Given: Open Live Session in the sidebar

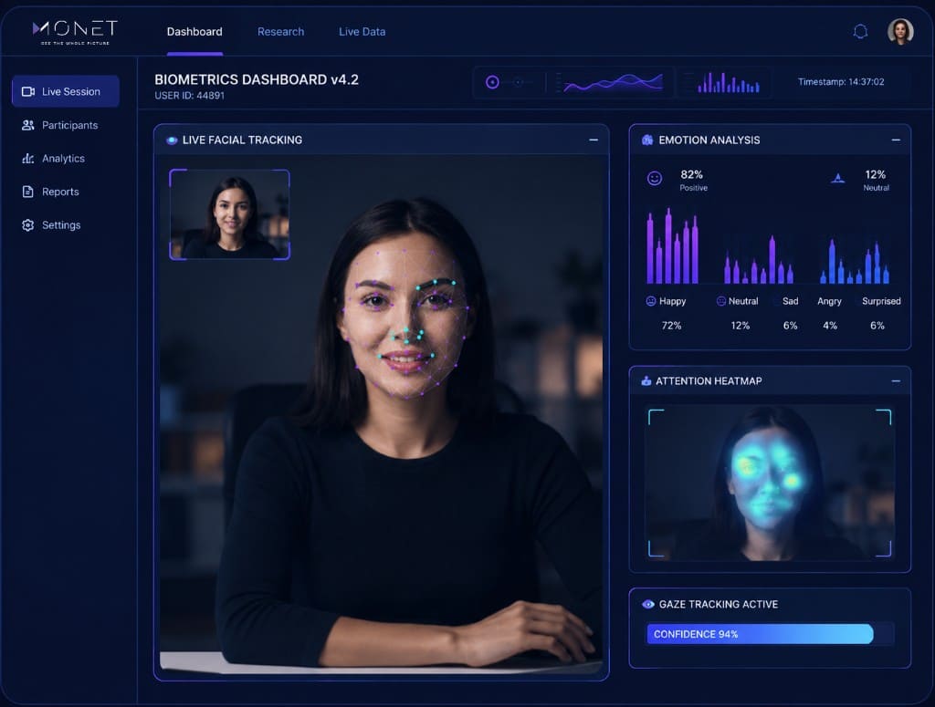Looking at the screenshot, I should click(66, 92).
